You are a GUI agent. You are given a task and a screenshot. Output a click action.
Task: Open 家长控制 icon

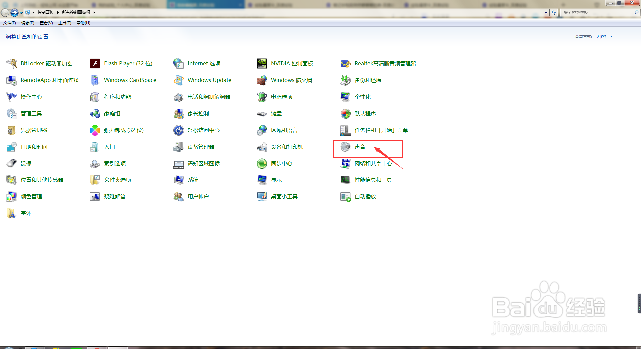(179, 113)
